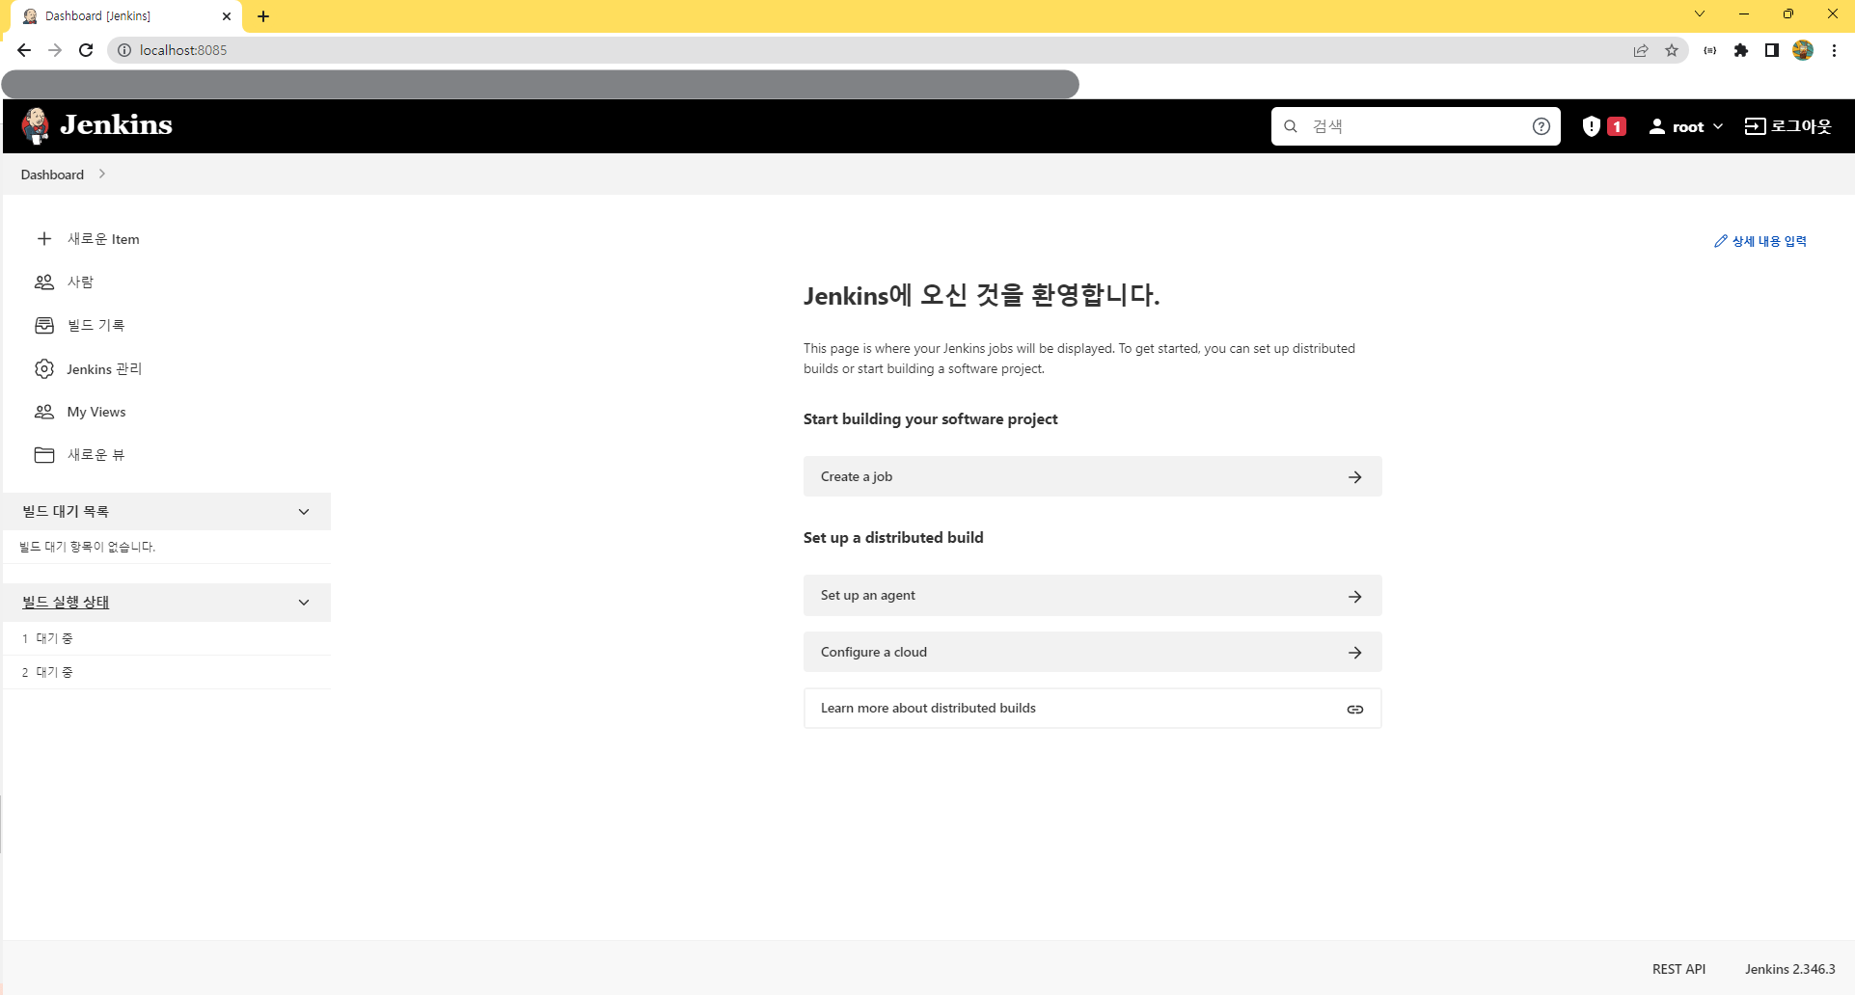
Task: Click the 로그아웃 logout button
Action: click(1788, 126)
